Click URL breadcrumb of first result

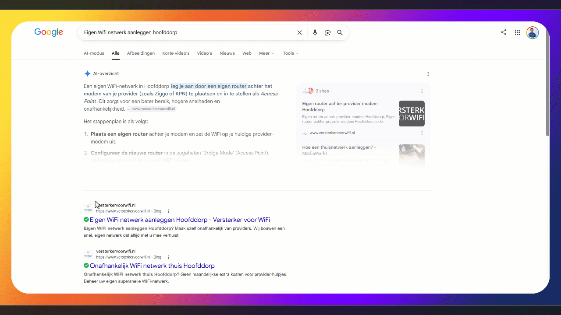click(129, 211)
